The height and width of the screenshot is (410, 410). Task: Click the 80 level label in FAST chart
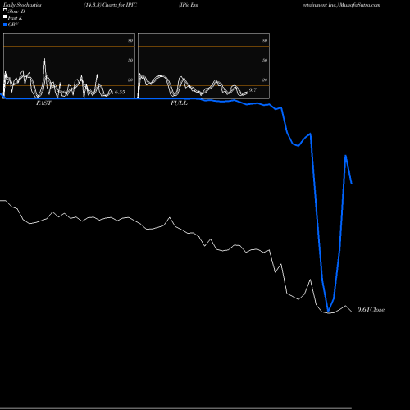pos(130,40)
